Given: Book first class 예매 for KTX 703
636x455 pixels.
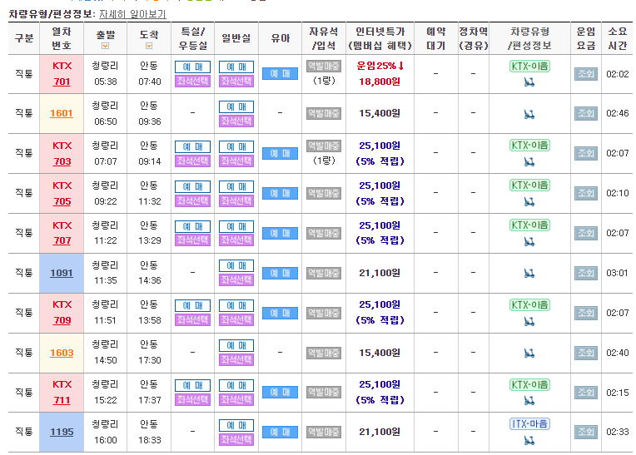Looking at the screenshot, I should click(x=192, y=146).
